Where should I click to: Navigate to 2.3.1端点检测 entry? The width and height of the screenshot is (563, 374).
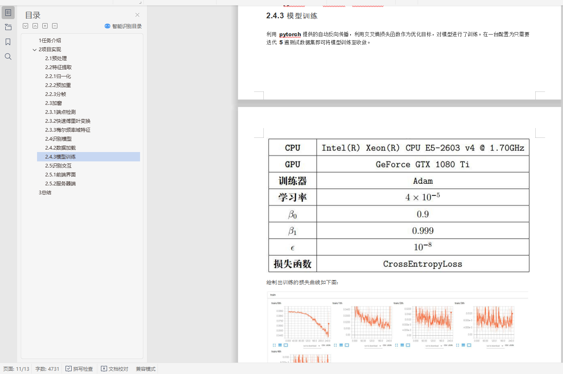(60, 112)
